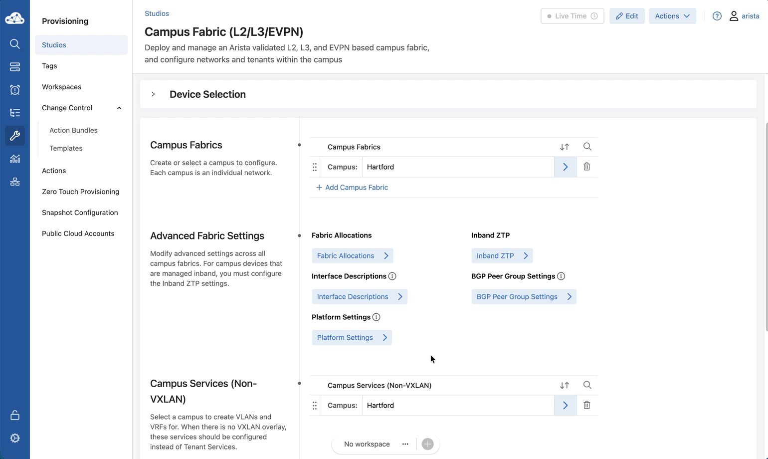Click the add workspace plus icon

(427, 444)
